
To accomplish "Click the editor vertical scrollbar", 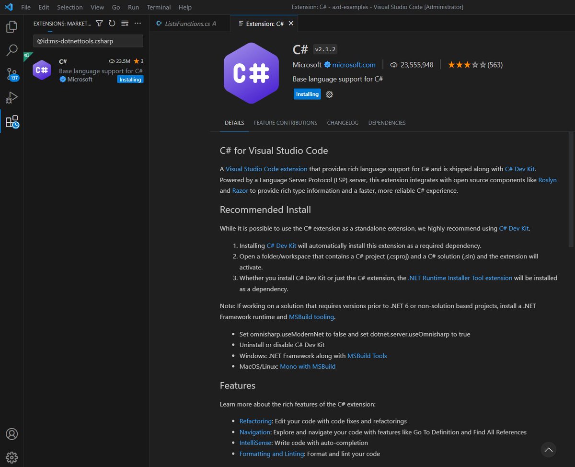I will (x=572, y=190).
